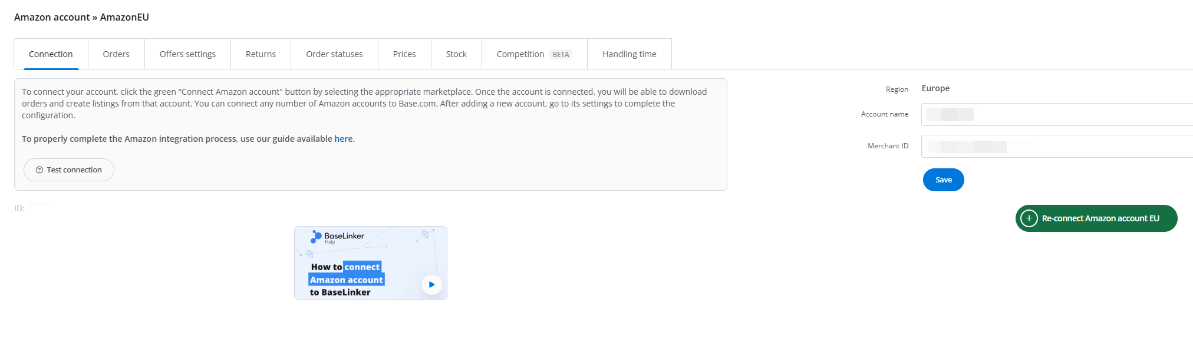The image size is (1193, 339).
Task: Click the Connection tab
Action: point(51,54)
